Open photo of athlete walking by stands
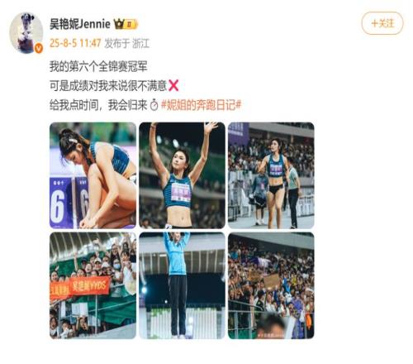 tap(271, 175)
